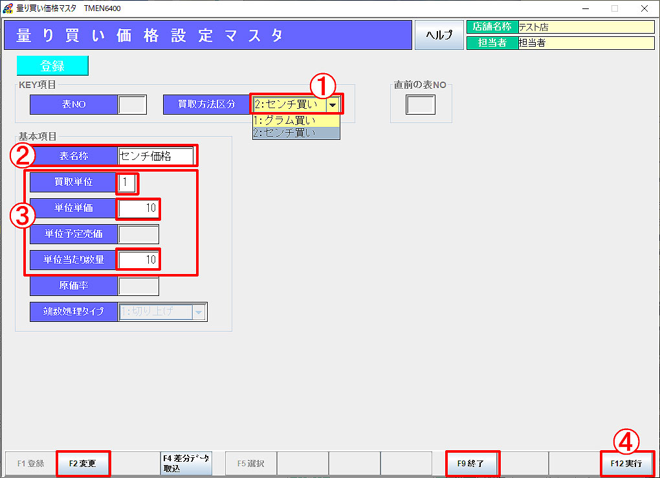Click the 原価率 label
Screen dimensions: 660x478
point(74,286)
